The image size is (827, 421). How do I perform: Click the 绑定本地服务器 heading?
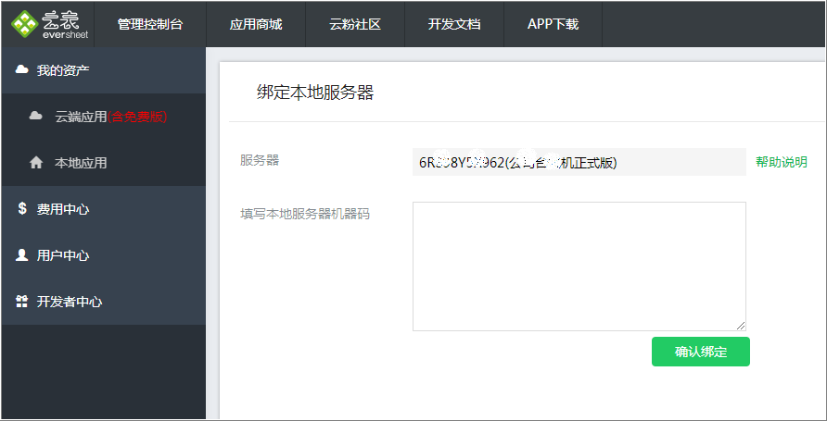(x=315, y=93)
